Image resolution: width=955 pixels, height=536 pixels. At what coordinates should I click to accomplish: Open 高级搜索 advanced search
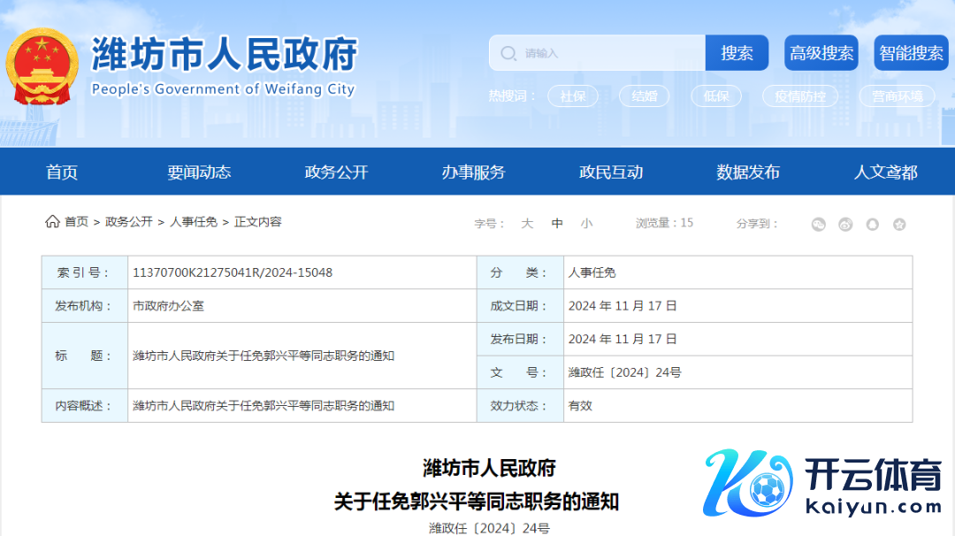[821, 53]
